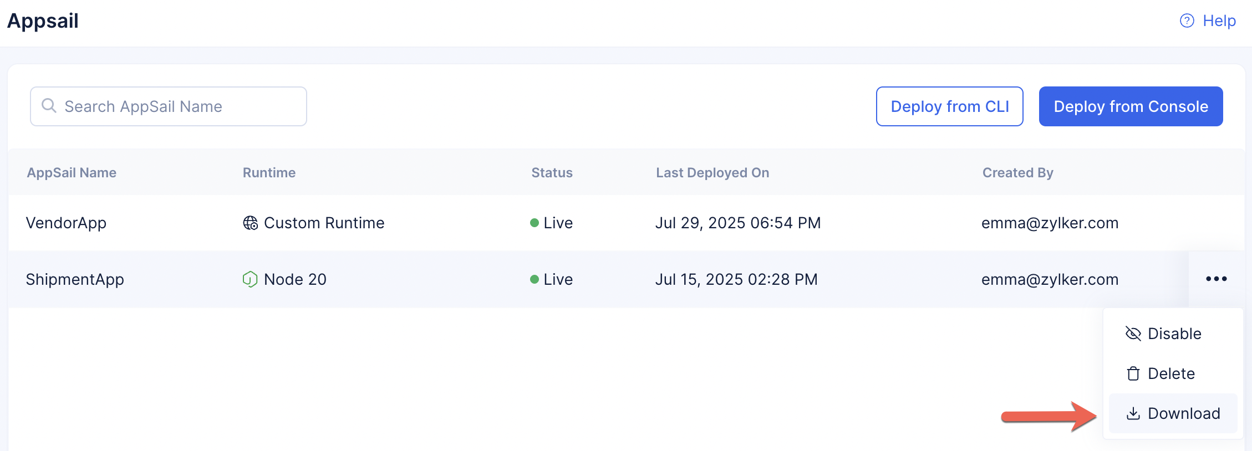Viewport: 1252px width, 451px height.
Task: Click the search magnifier icon
Action: [x=49, y=106]
